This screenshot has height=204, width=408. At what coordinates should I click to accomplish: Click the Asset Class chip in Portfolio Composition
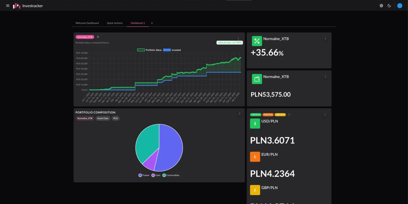coord(103,118)
